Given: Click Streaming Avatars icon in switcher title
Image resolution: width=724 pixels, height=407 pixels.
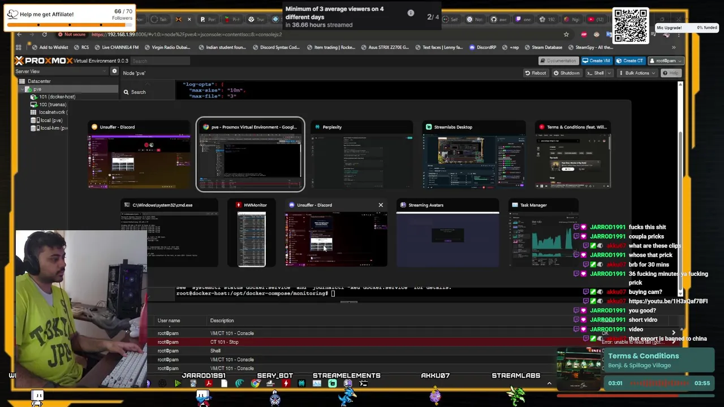Looking at the screenshot, I should (403, 205).
